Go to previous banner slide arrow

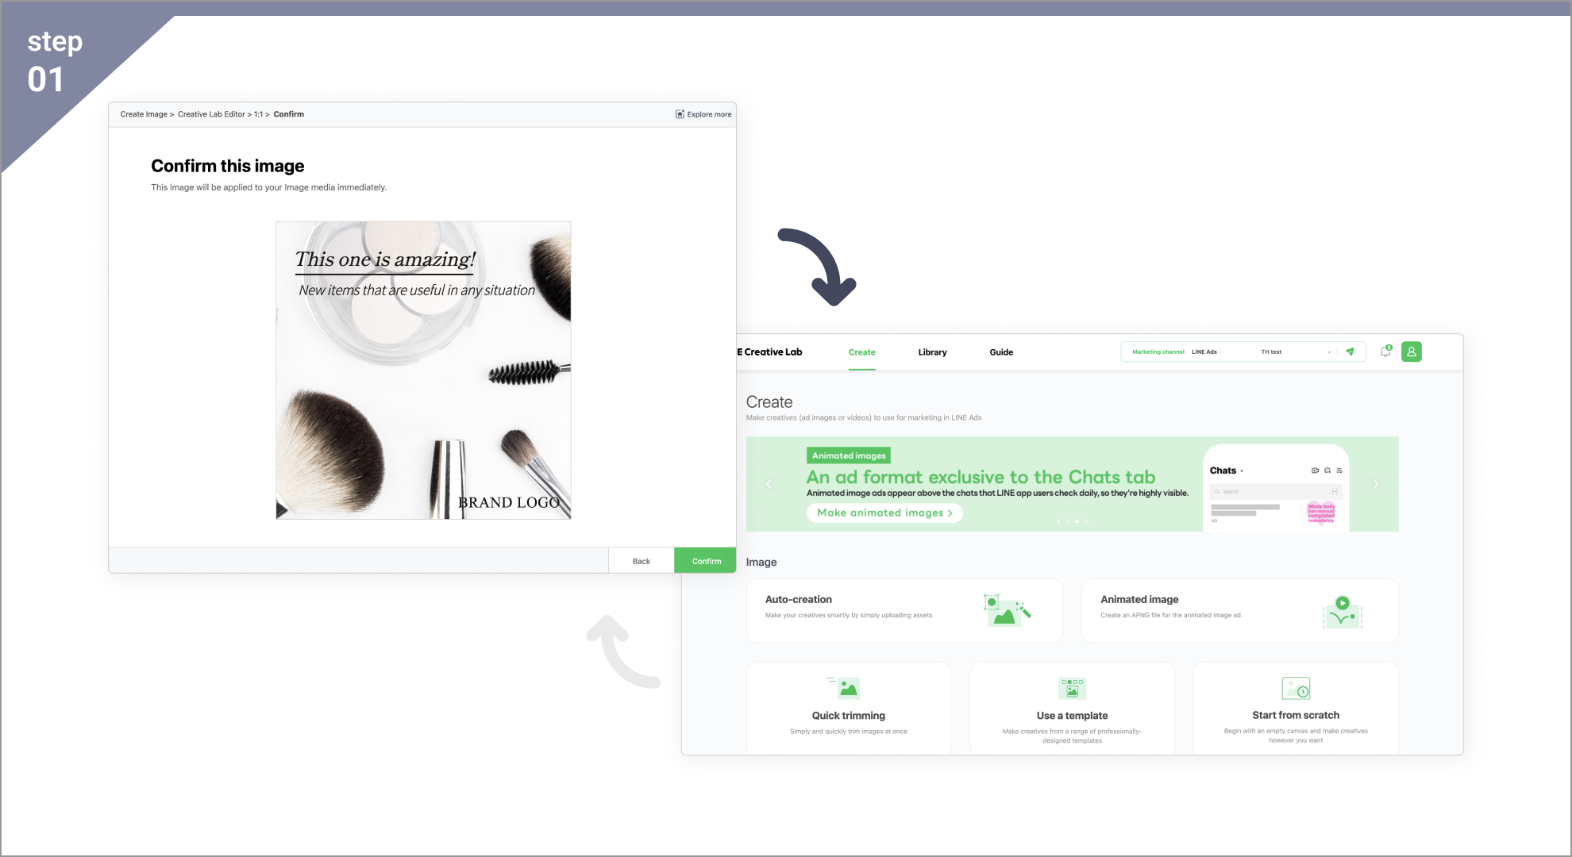pos(769,484)
